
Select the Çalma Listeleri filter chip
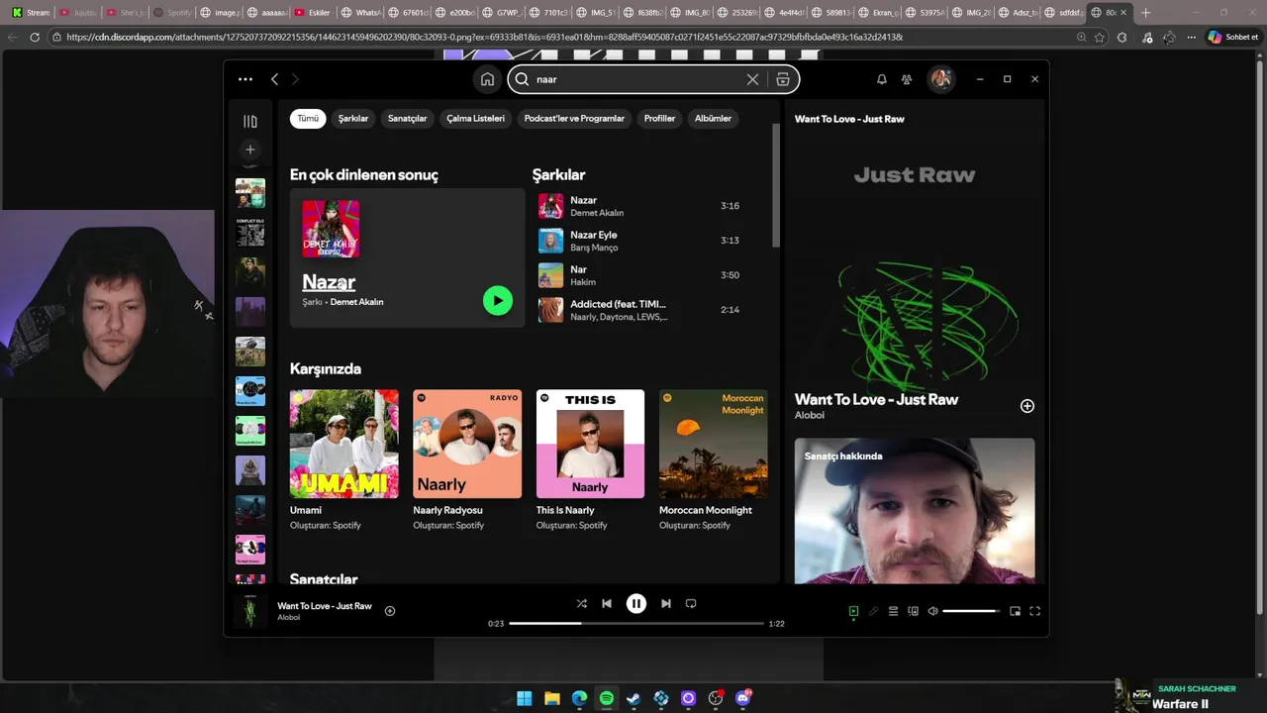(x=475, y=118)
